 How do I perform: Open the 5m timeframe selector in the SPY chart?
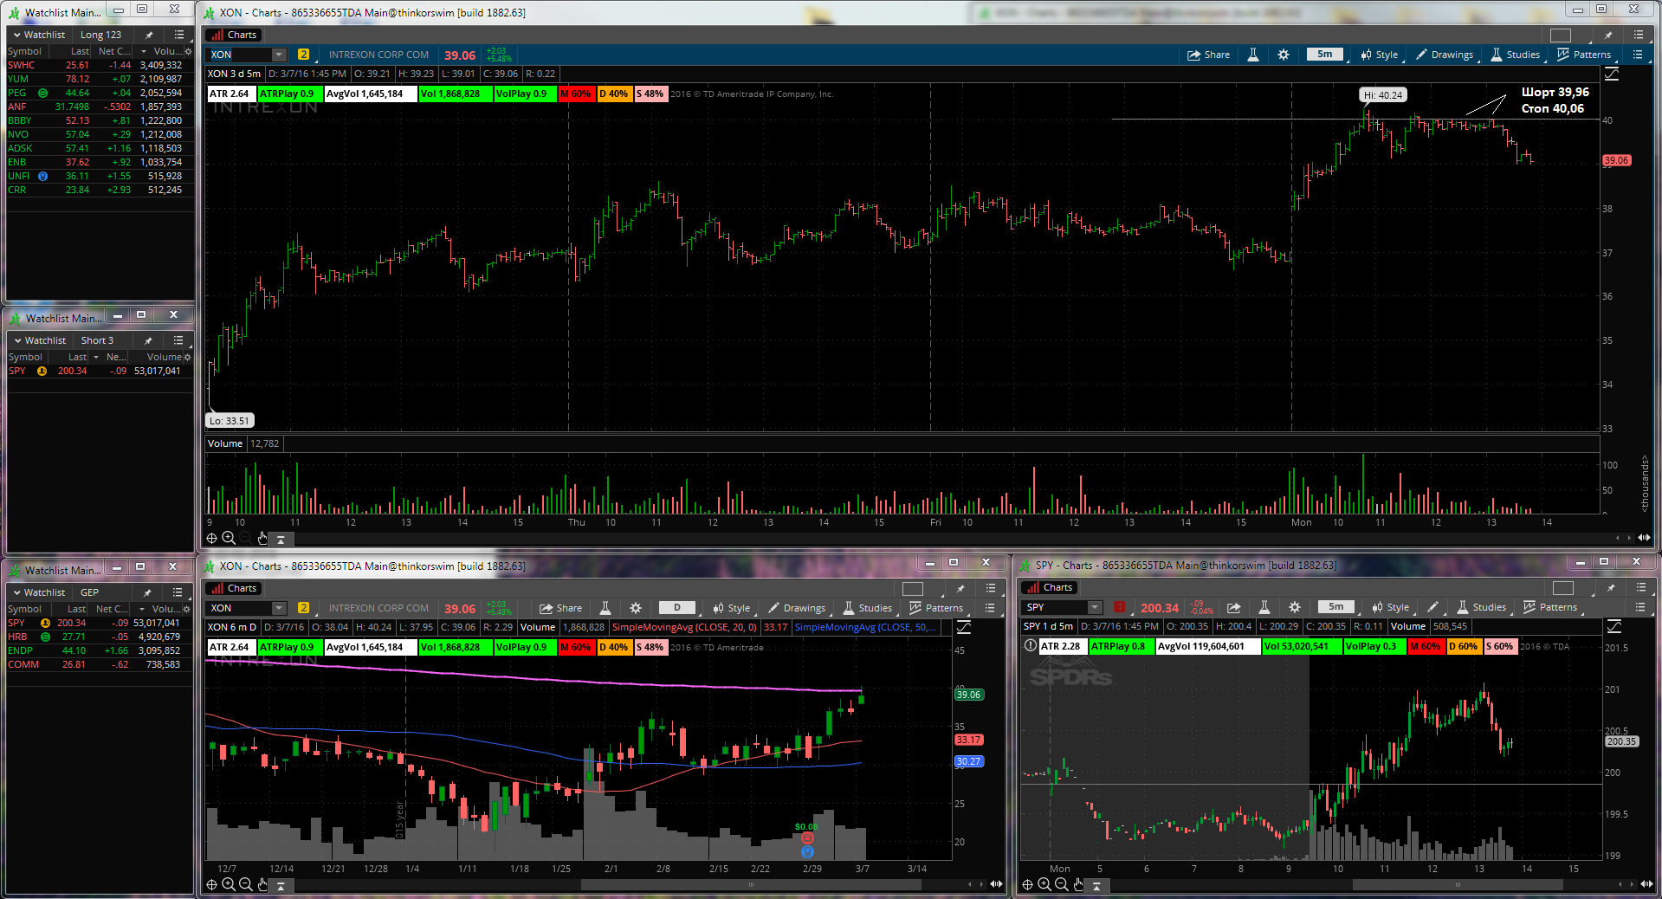click(1335, 607)
